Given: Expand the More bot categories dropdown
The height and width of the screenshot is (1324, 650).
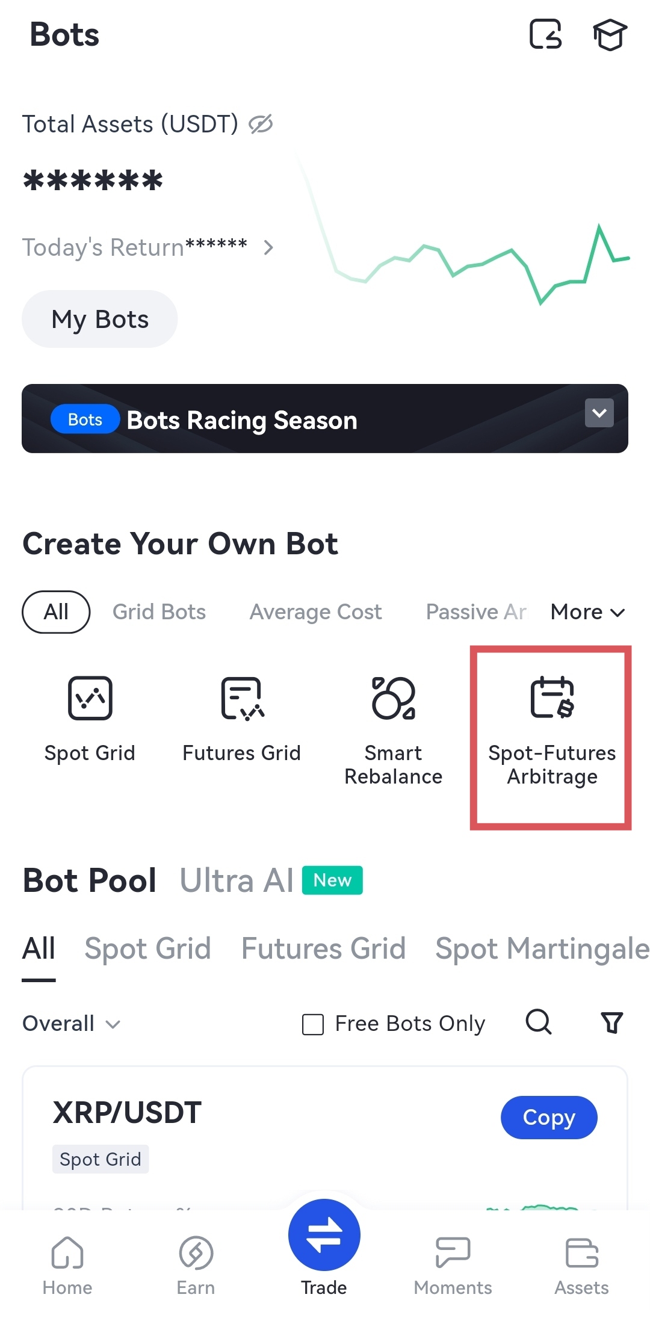Looking at the screenshot, I should pos(587,612).
